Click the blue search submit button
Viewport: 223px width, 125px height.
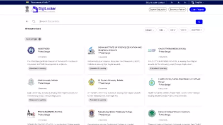click(x=199, y=22)
